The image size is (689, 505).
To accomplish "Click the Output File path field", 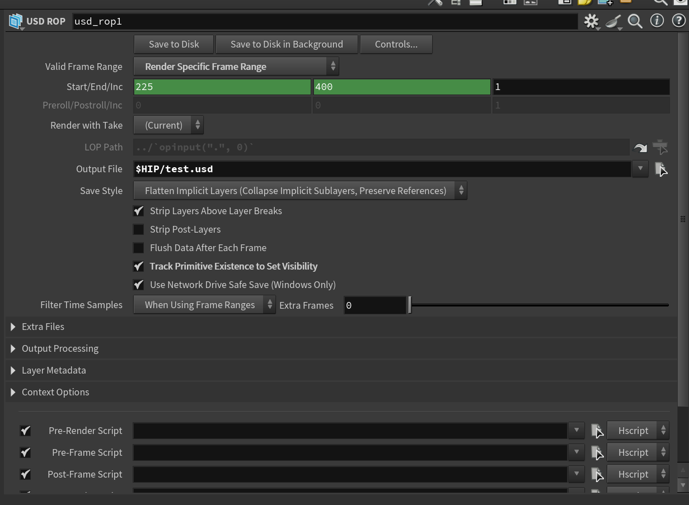I will [x=382, y=169].
